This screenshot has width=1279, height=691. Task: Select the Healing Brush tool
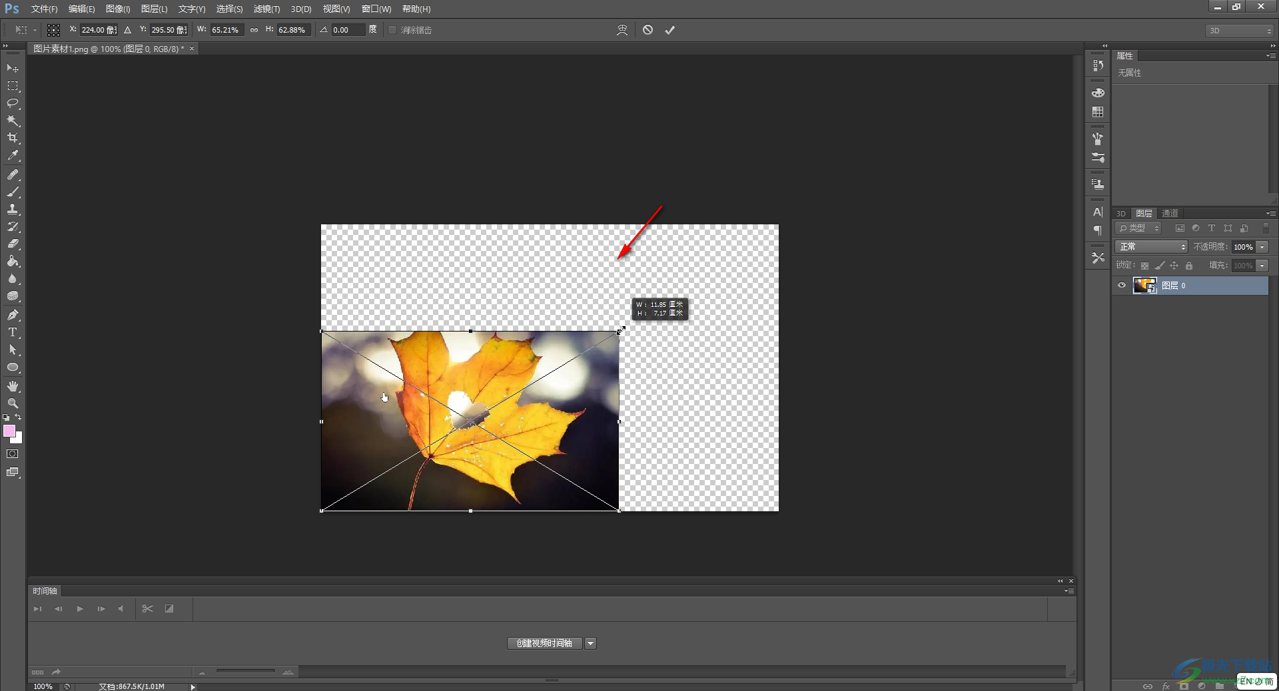pyautogui.click(x=13, y=174)
